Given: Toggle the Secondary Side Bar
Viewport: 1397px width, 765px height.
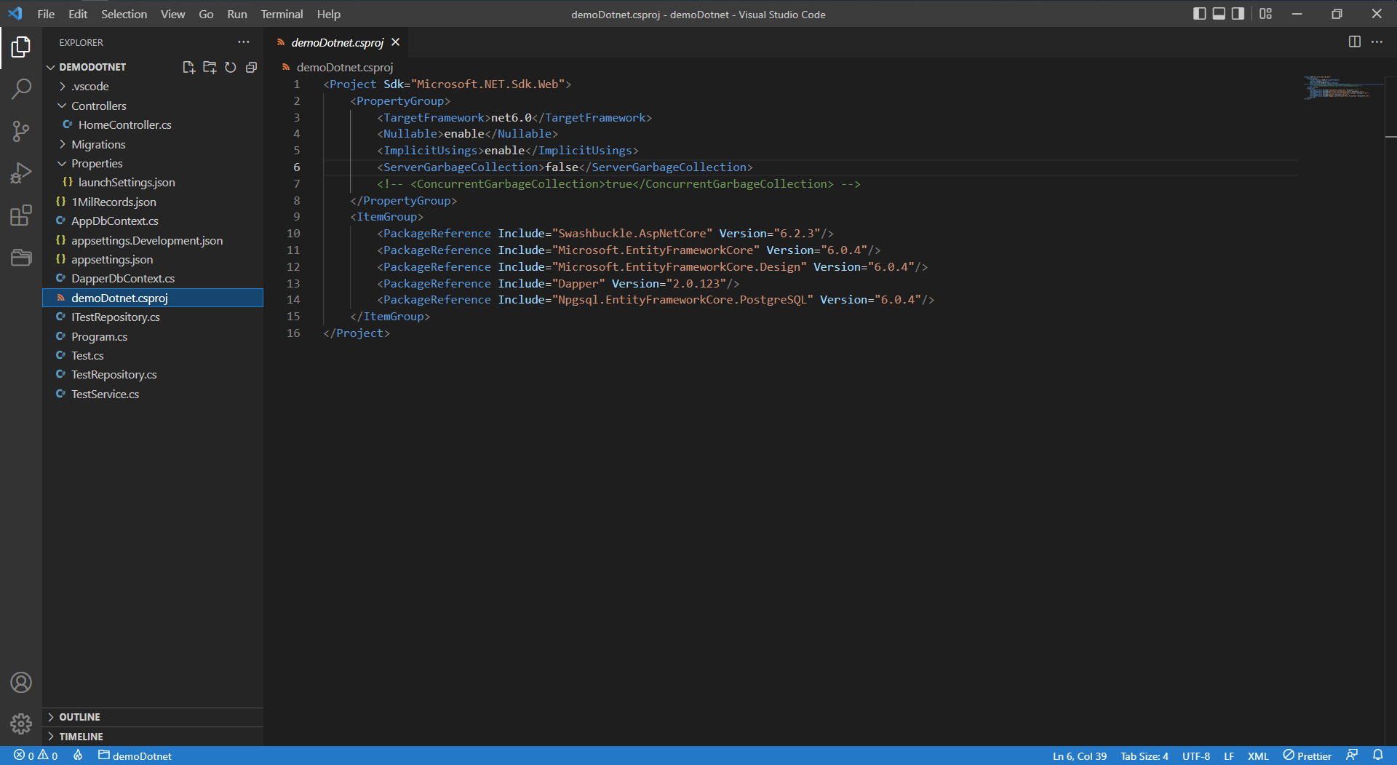Looking at the screenshot, I should coord(1237,13).
